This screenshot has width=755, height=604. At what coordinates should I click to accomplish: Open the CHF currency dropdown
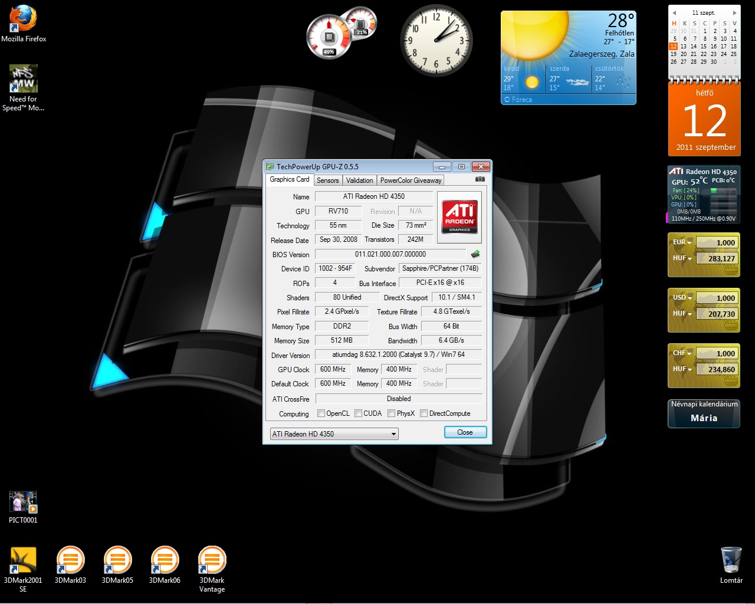(682, 353)
